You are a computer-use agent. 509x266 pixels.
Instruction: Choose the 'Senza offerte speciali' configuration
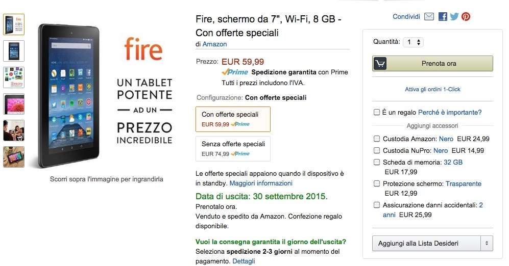tap(233, 148)
